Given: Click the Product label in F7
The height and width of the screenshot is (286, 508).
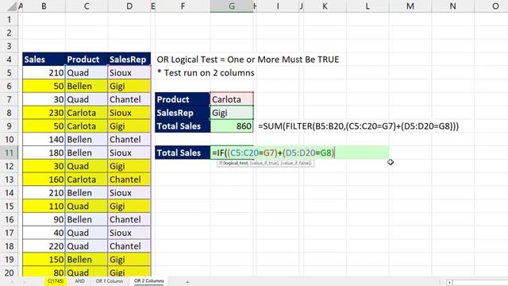Looking at the screenshot, I should 183,99.
